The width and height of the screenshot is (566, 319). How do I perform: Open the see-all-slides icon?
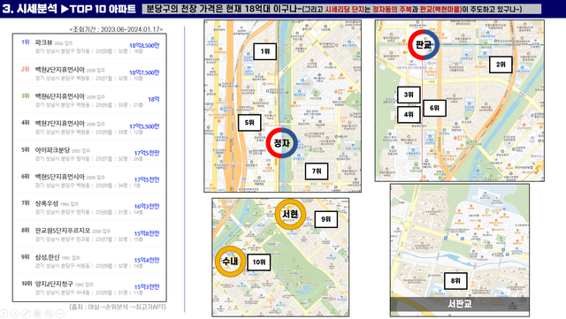37,314
